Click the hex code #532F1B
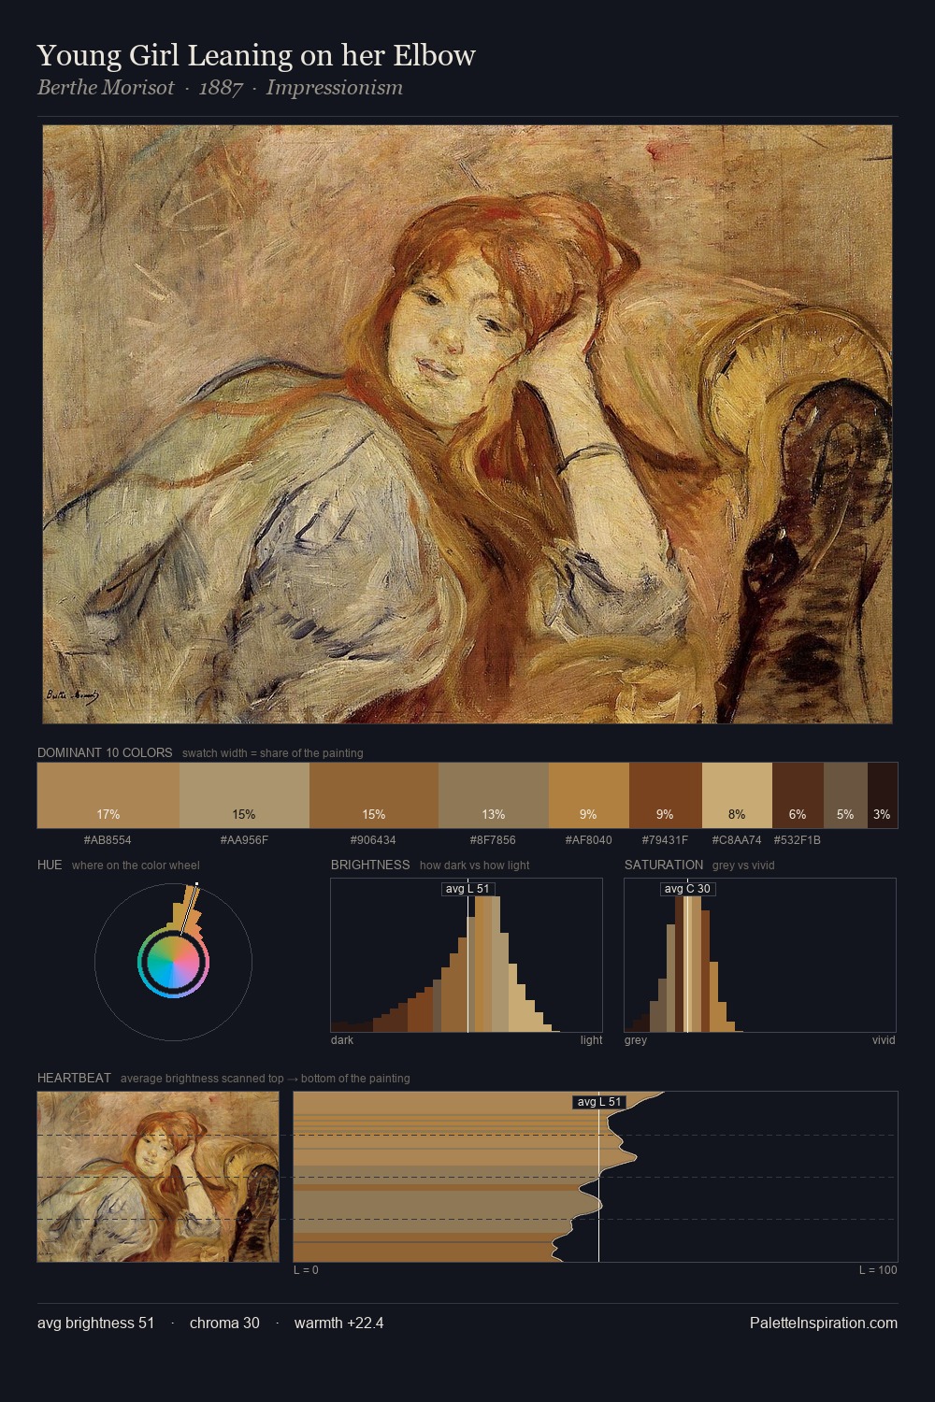Image resolution: width=935 pixels, height=1402 pixels. (798, 840)
